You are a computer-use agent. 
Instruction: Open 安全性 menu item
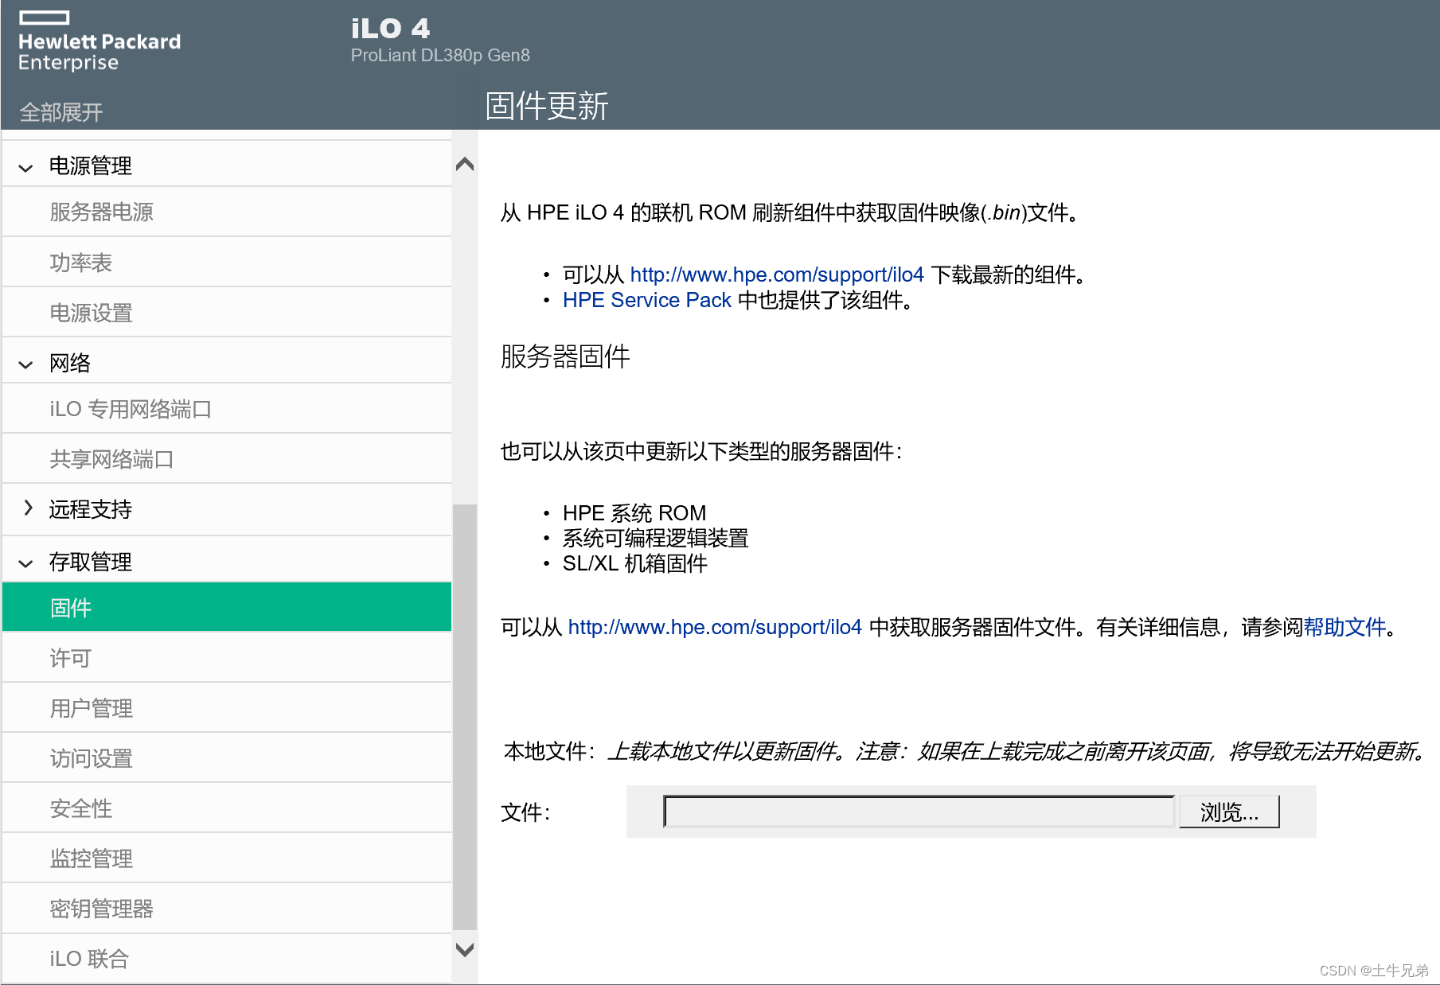click(227, 808)
